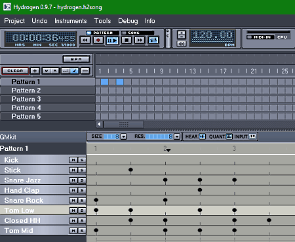
Task: Select Pattern 3 in pattern list
Action: tap(47, 99)
